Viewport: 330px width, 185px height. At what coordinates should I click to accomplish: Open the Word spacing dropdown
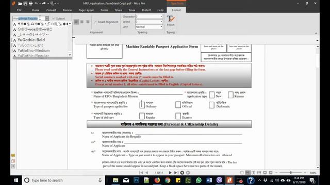(x=161, y=22)
